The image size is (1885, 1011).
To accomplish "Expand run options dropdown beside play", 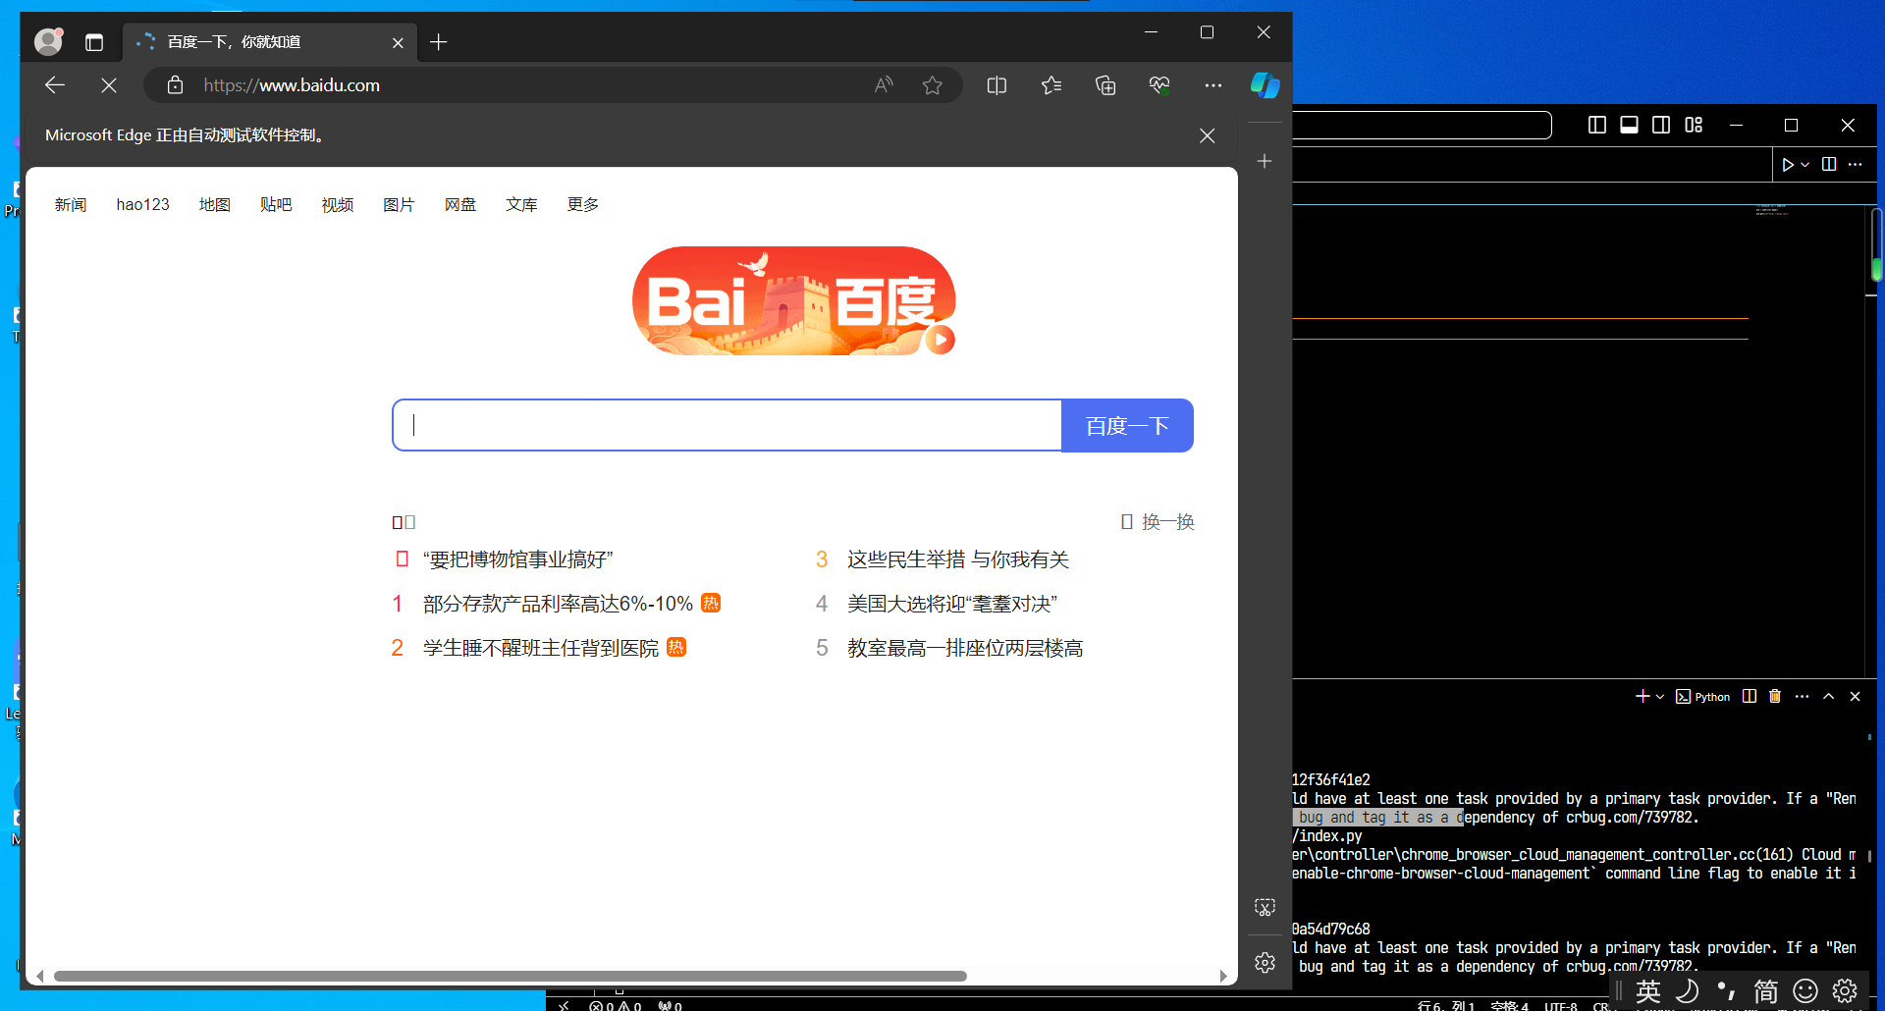I will (1805, 165).
